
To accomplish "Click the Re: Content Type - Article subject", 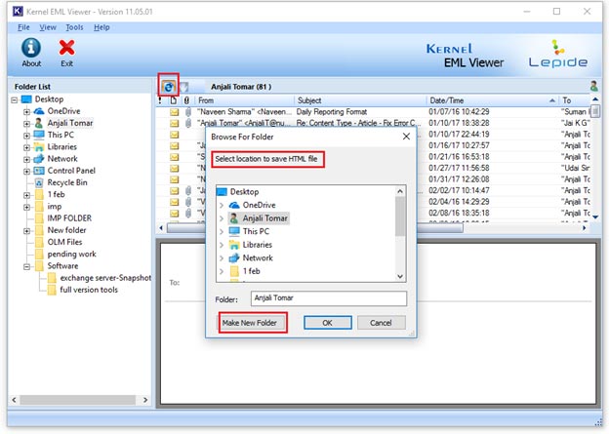I will 356,123.
